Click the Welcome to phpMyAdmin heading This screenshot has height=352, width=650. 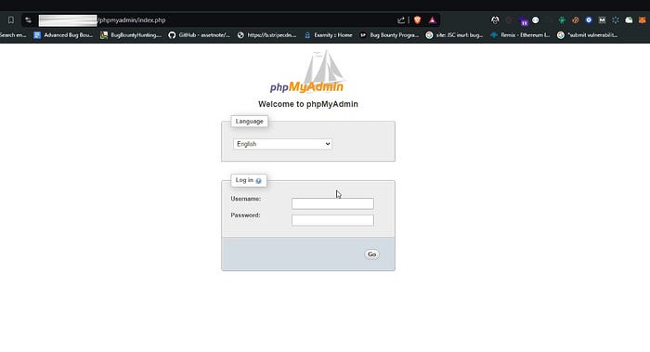[308, 104]
